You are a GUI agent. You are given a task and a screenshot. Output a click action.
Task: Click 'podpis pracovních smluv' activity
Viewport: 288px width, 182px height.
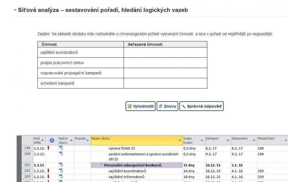pyautogui.click(x=62, y=63)
